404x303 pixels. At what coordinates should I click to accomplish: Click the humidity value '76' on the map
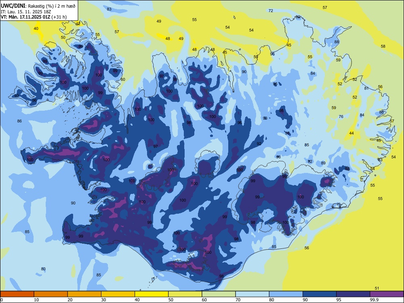[341, 117]
